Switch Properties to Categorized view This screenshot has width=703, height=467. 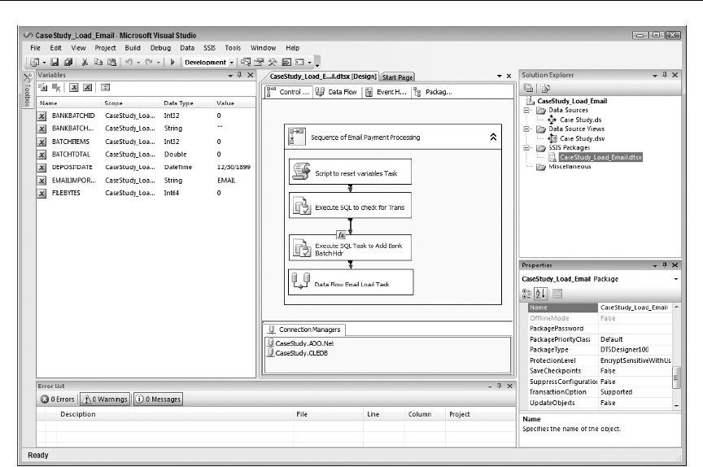(526, 294)
